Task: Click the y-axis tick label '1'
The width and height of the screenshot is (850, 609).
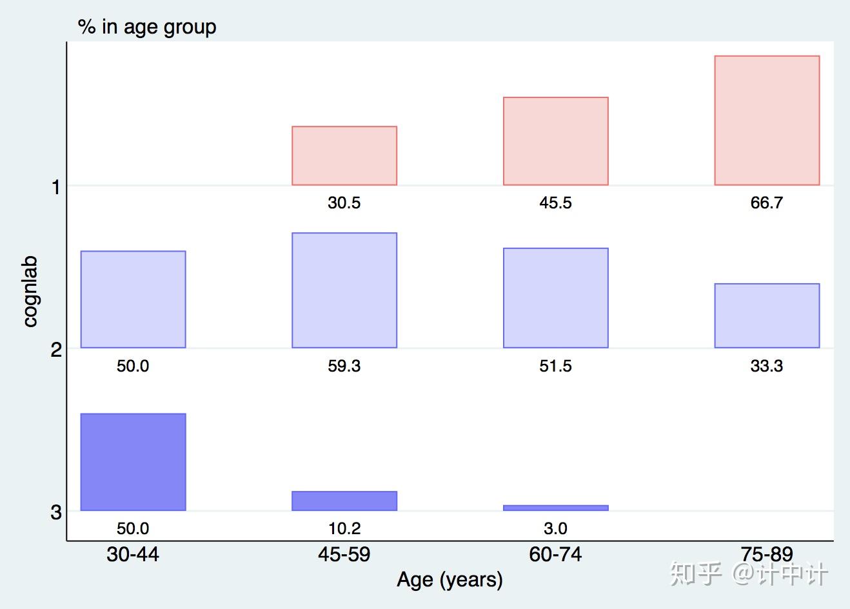Action: tap(56, 187)
